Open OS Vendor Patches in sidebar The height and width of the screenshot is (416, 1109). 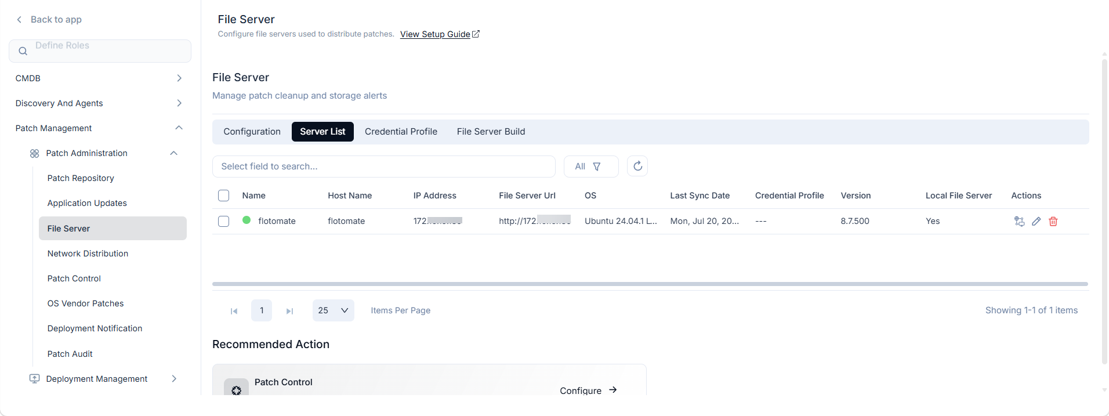tap(85, 303)
